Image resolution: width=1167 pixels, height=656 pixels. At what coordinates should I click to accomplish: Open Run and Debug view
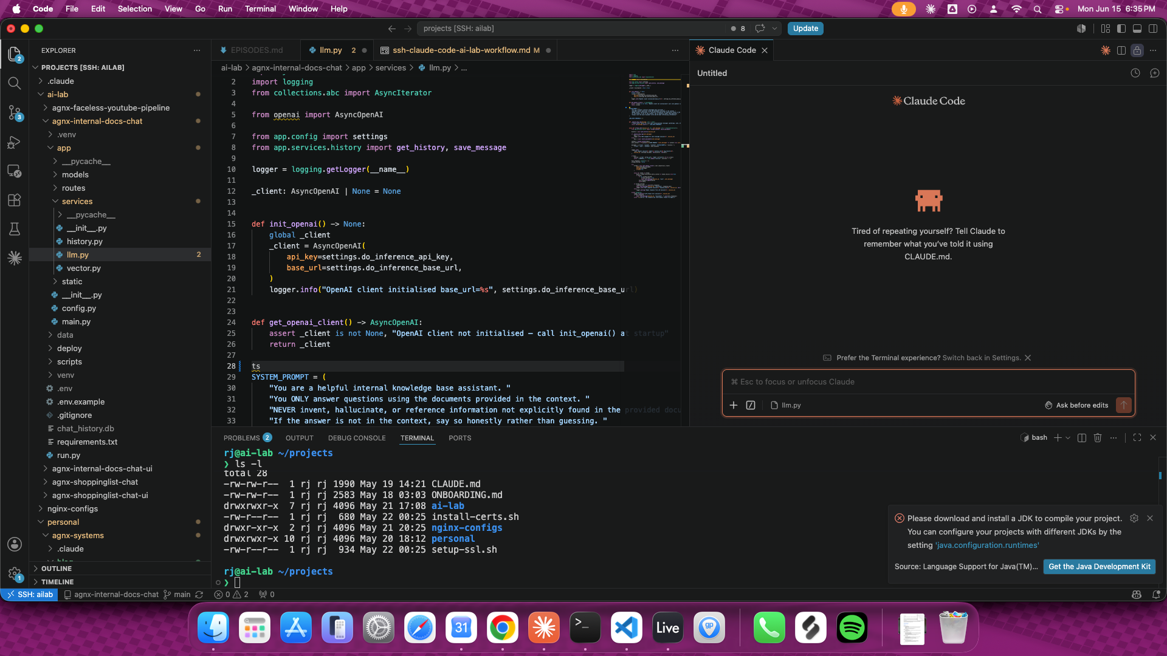coord(15,142)
